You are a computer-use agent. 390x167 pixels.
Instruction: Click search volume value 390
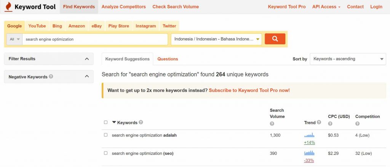273,153
